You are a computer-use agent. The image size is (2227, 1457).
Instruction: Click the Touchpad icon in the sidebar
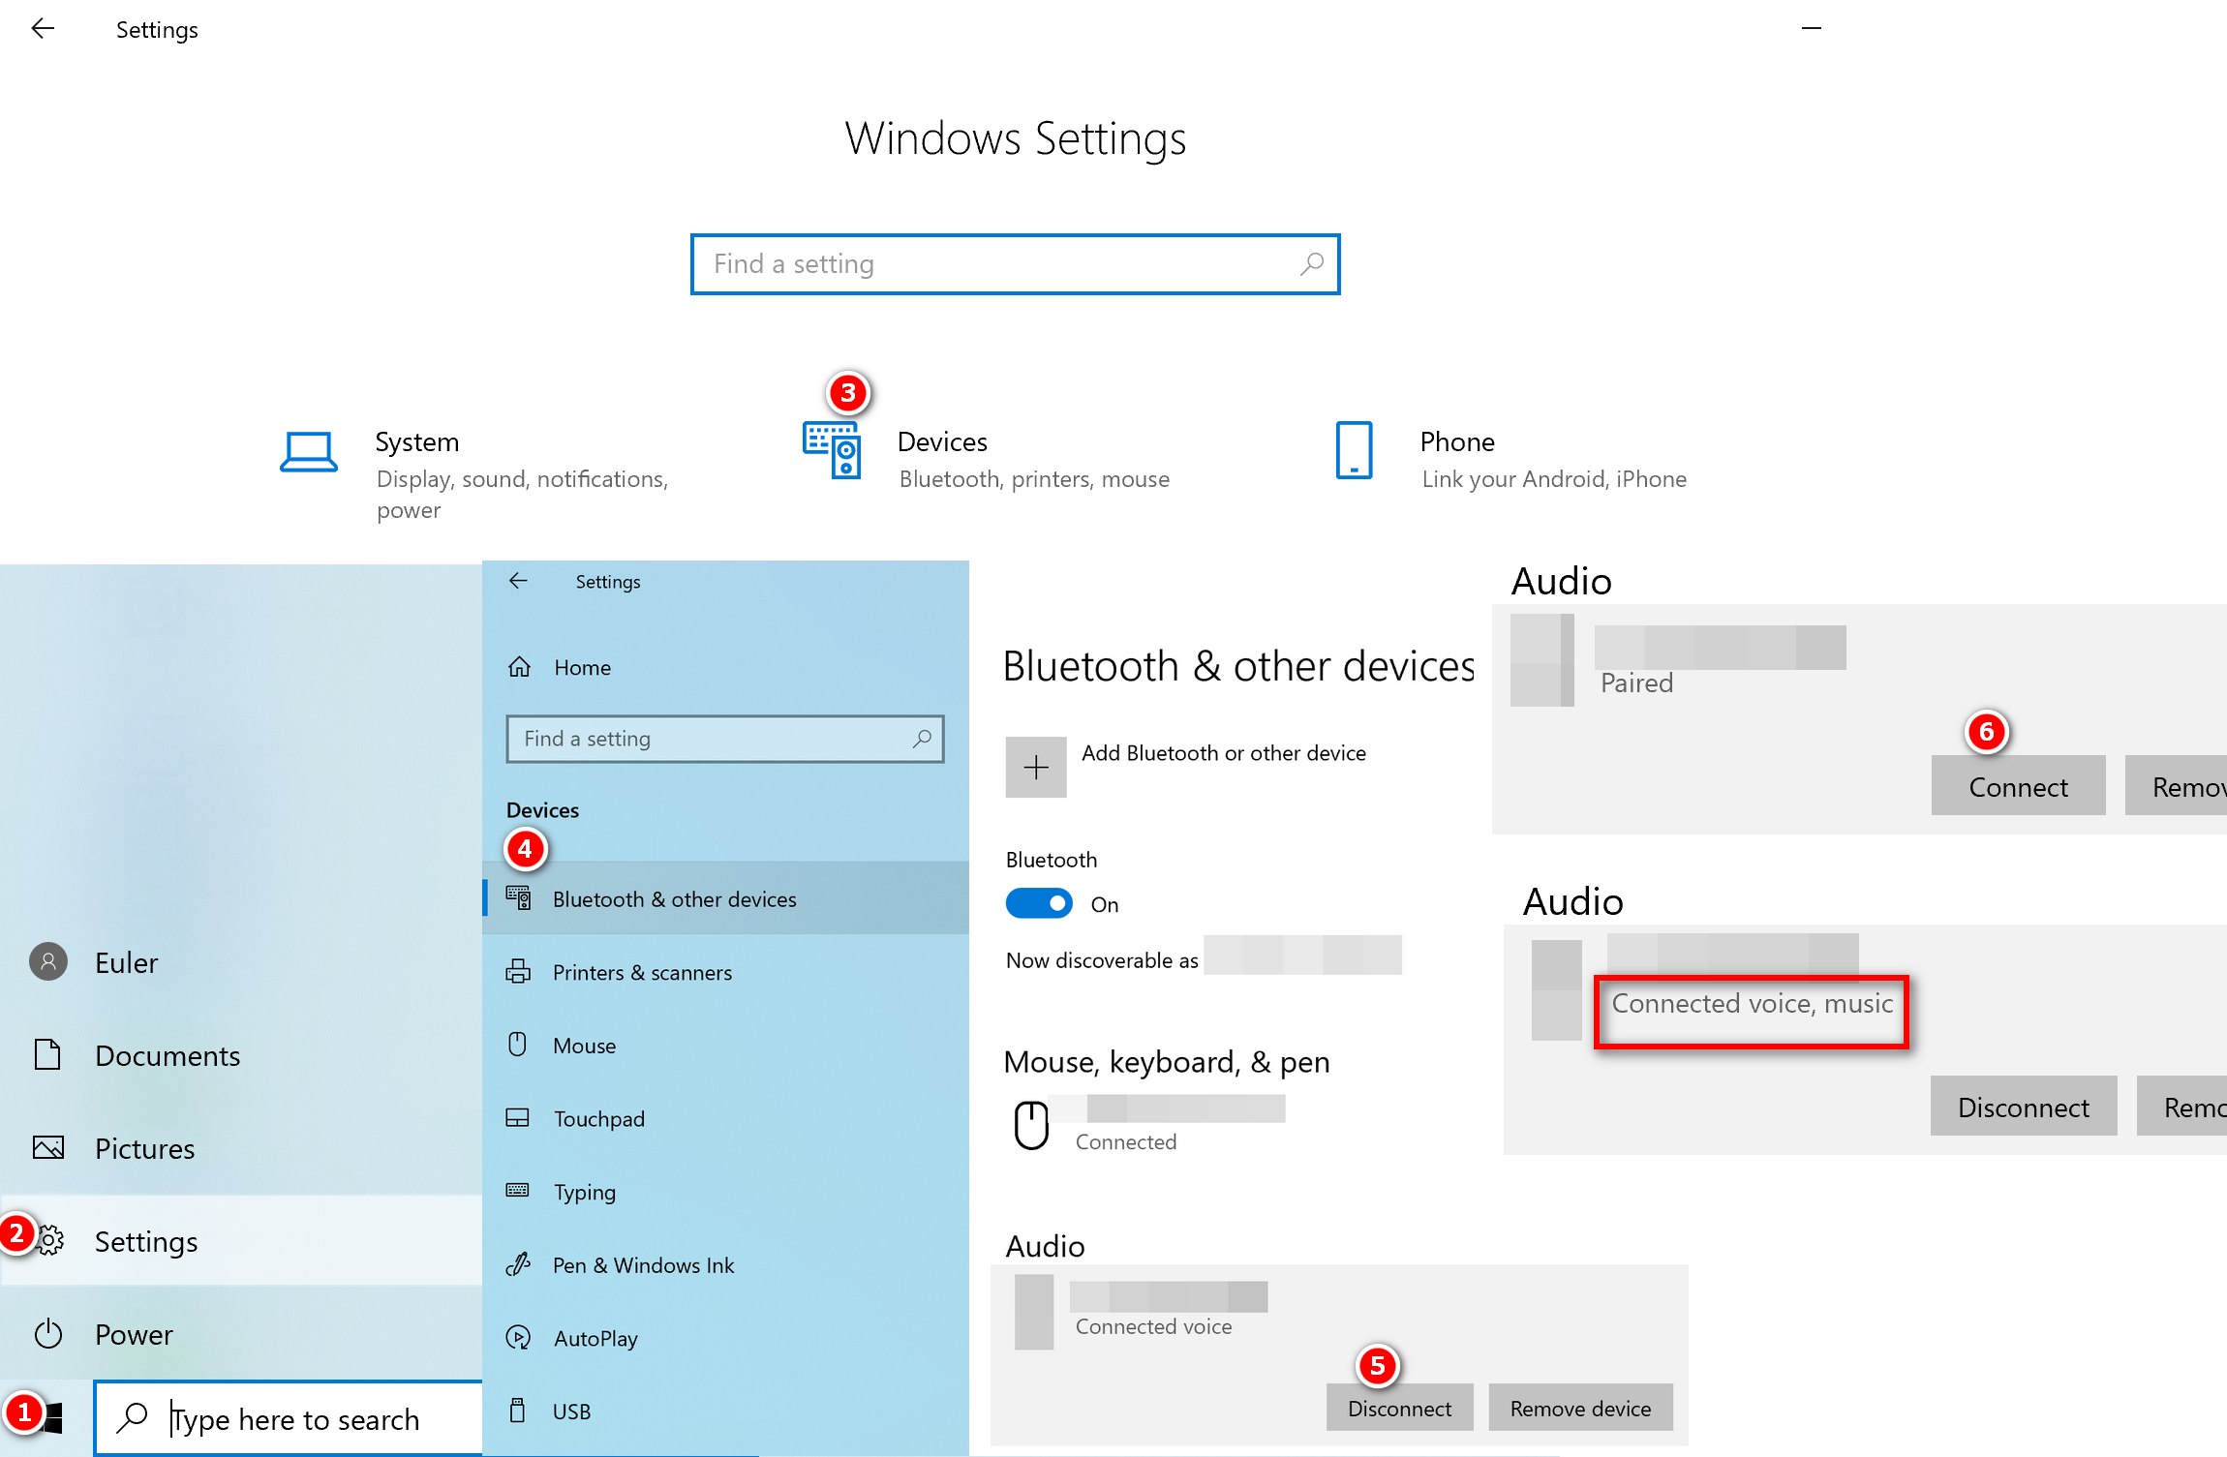pos(518,1118)
